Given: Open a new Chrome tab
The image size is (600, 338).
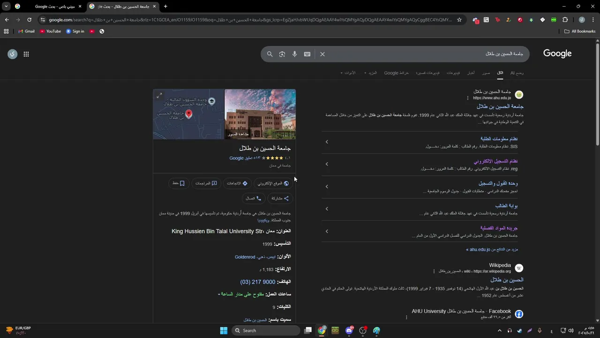Looking at the screenshot, I should (165, 7).
